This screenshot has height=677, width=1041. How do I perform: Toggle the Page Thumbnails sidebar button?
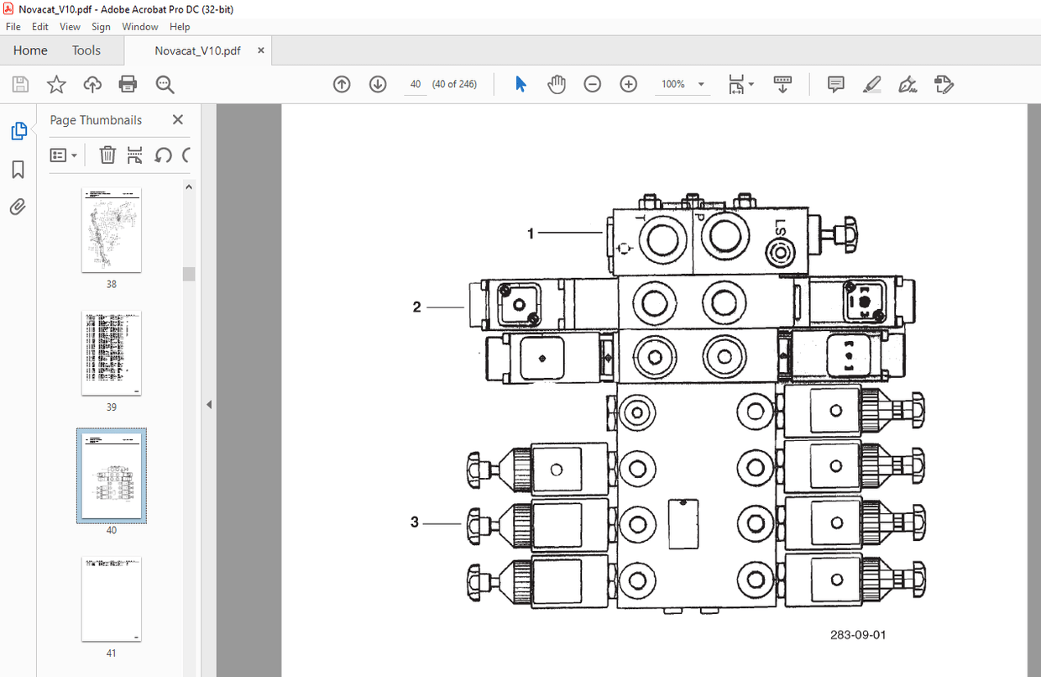tap(18, 131)
